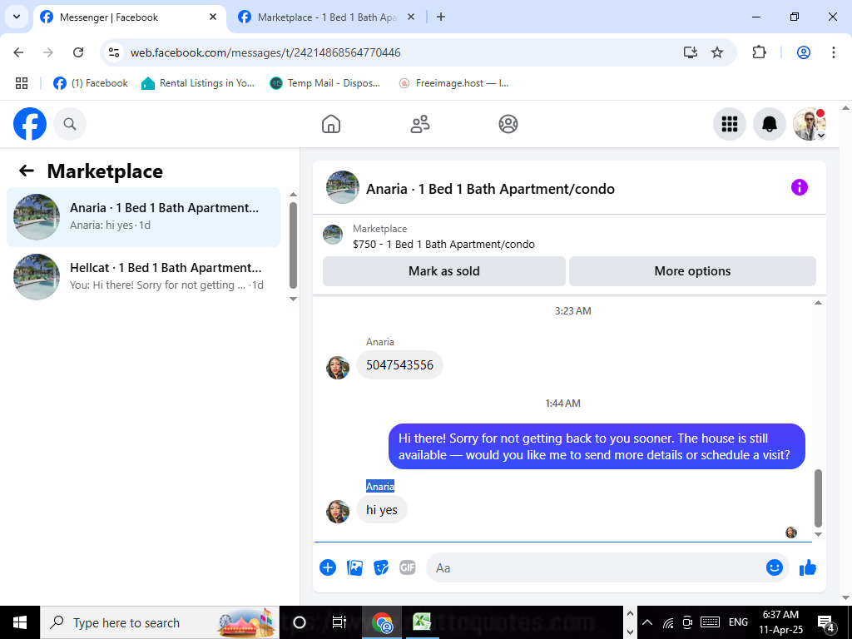This screenshot has width=852, height=639.
Task: Close the Marketplace browser tab
Action: point(411,17)
